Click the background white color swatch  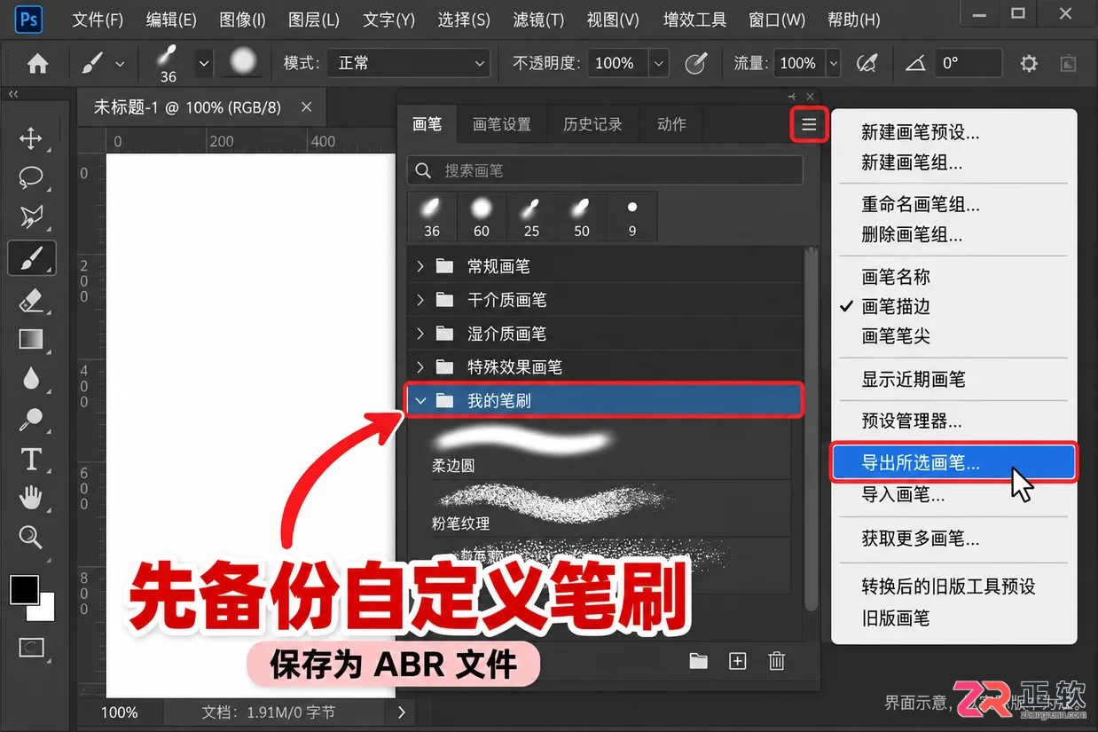tap(44, 610)
